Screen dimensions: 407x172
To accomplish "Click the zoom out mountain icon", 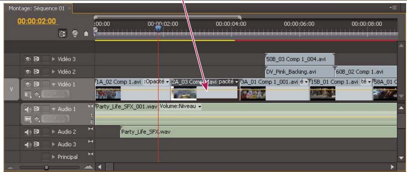I will coord(11,167).
